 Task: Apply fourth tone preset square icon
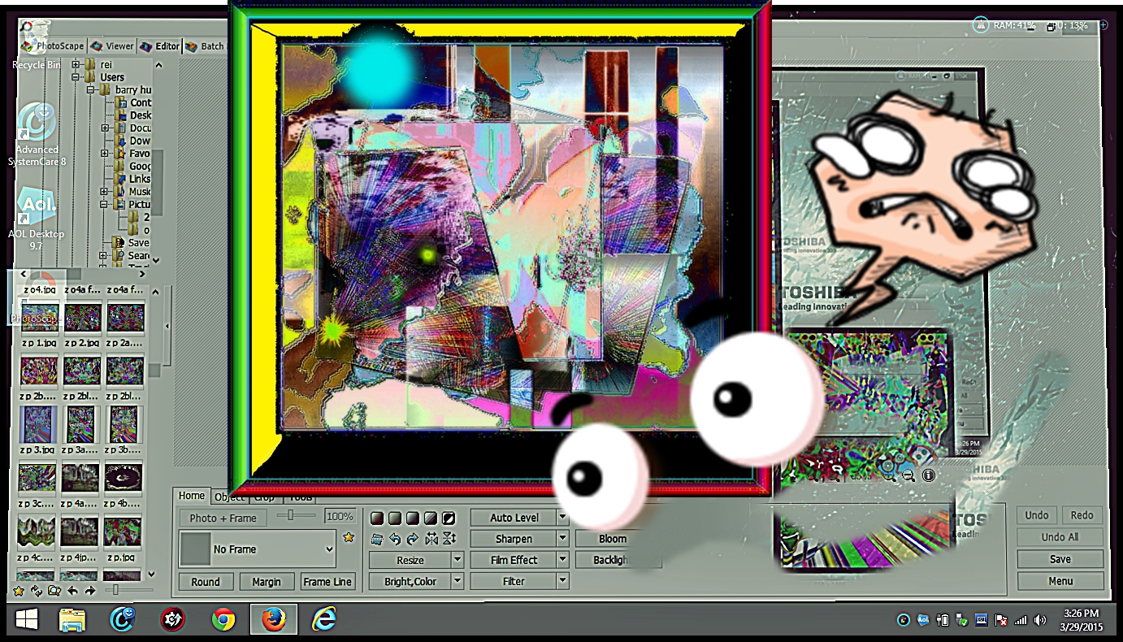coord(431,518)
